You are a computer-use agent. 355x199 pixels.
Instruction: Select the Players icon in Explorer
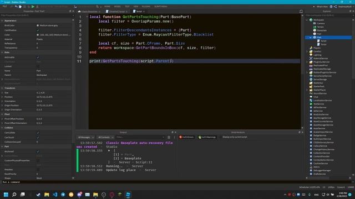click(311, 48)
